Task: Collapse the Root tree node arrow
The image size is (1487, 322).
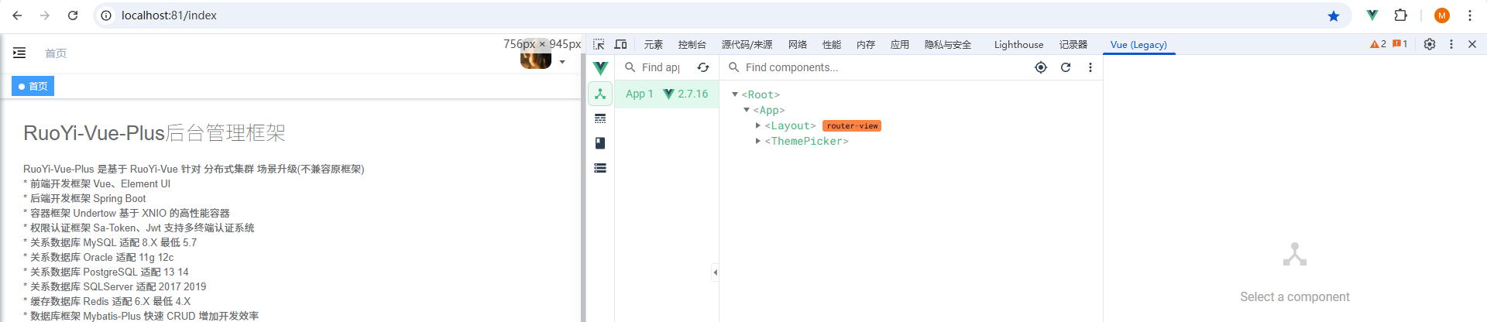Action: (735, 94)
